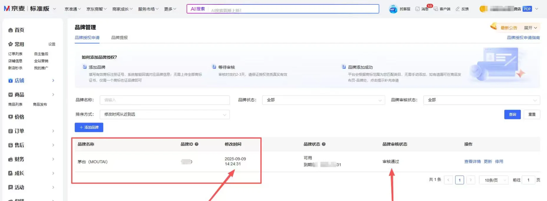The height and width of the screenshot is (201, 547).
Task: Click the 售后 sidebar icon
Action: (11, 145)
